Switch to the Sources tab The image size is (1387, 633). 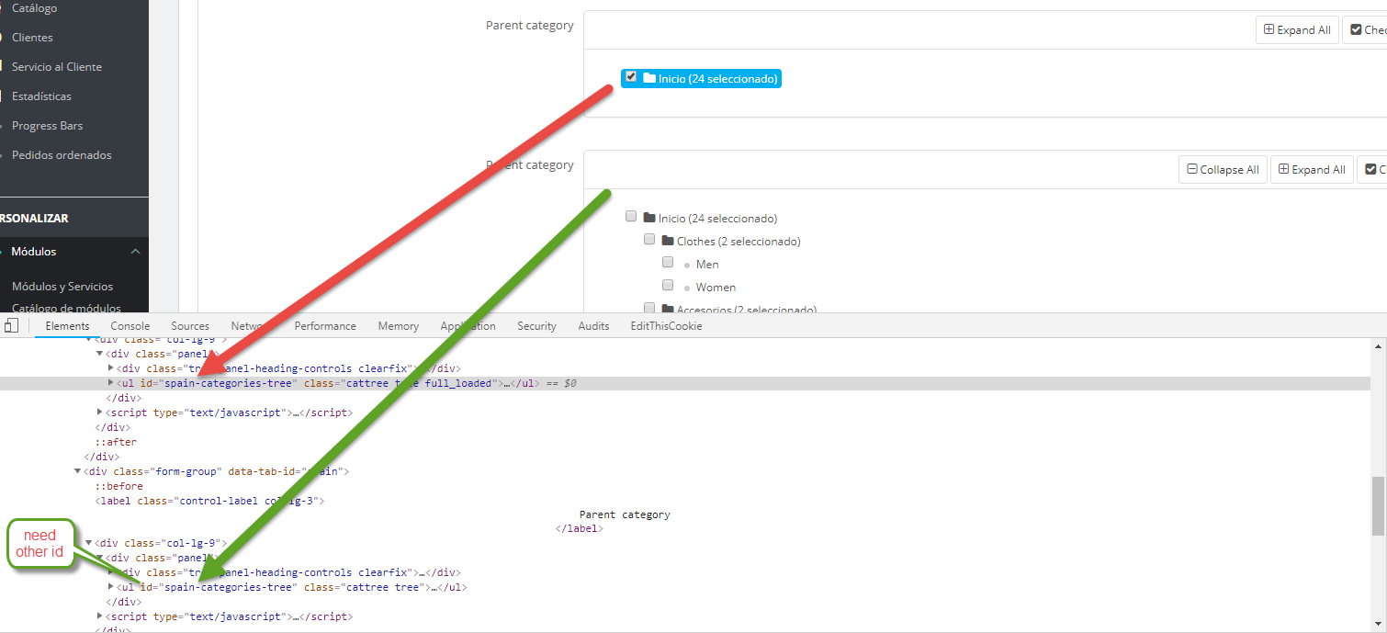190,325
